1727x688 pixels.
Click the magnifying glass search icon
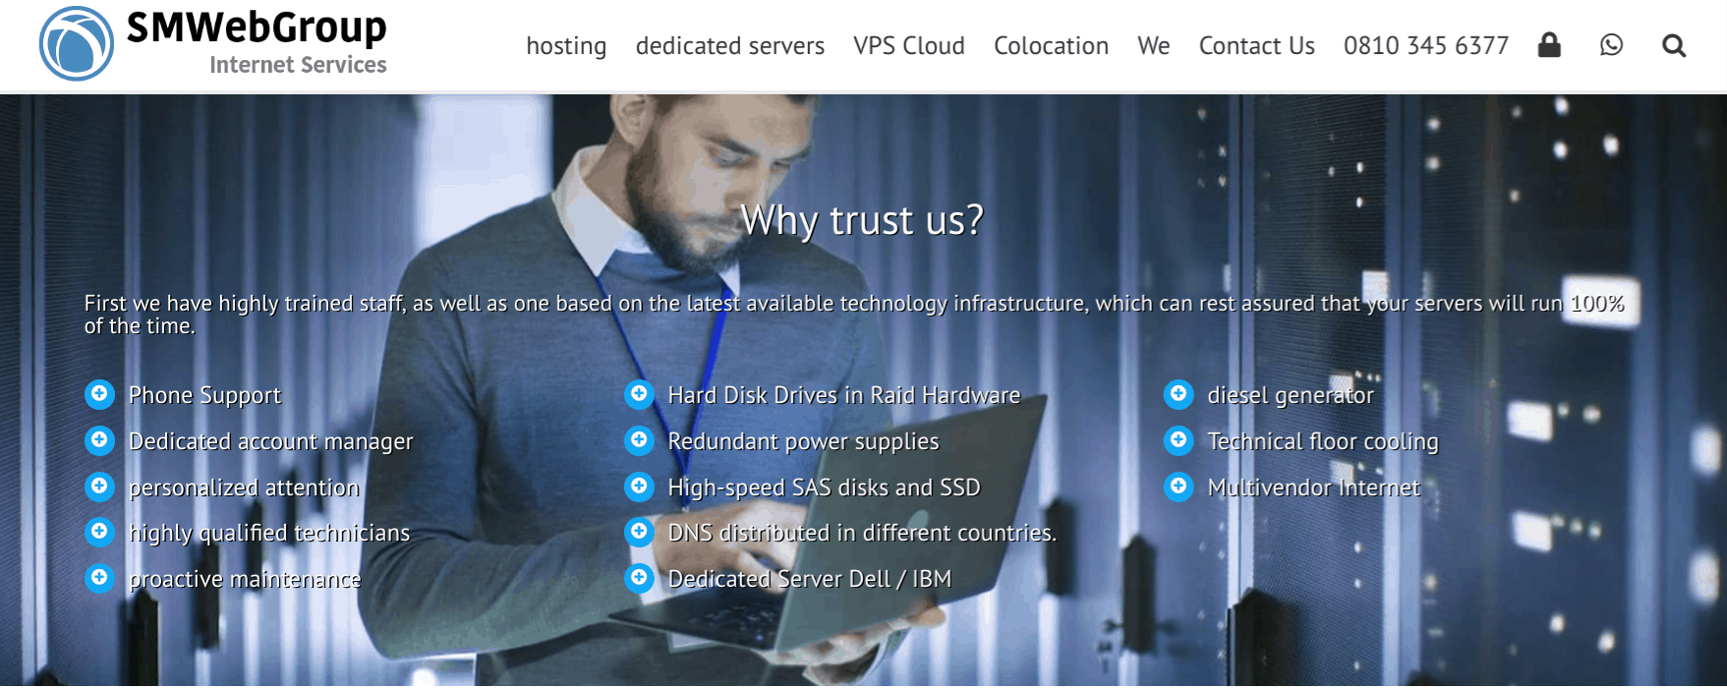pyautogui.click(x=1674, y=46)
